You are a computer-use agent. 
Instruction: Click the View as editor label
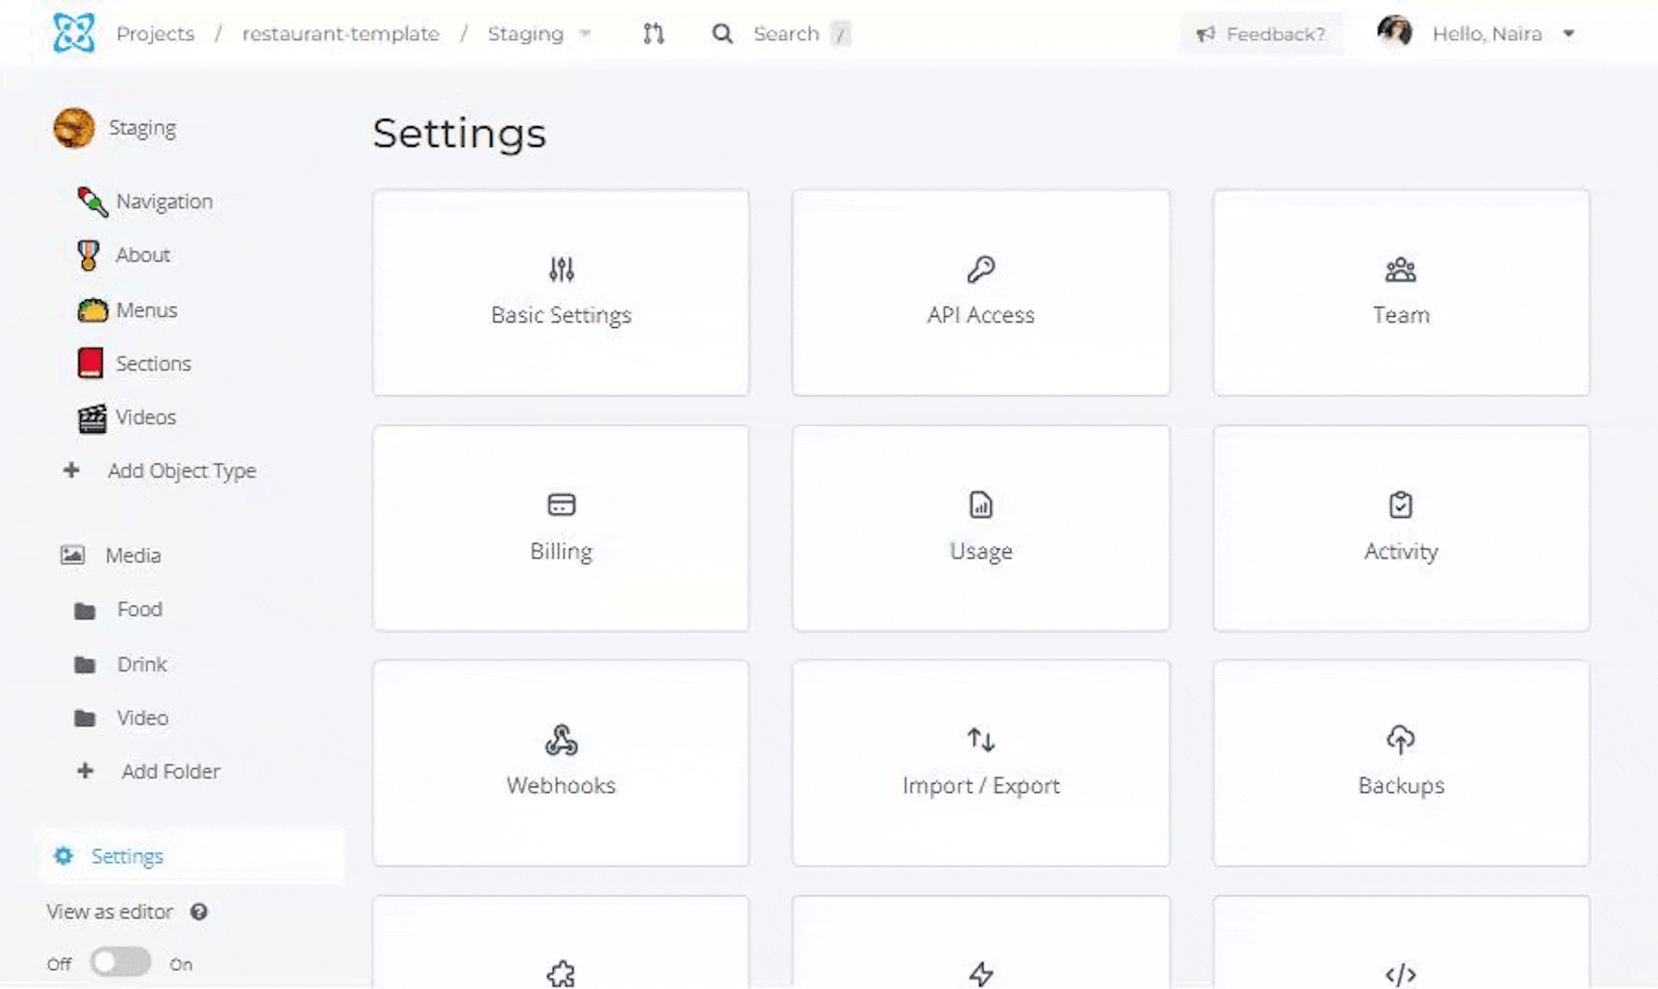click(x=110, y=911)
